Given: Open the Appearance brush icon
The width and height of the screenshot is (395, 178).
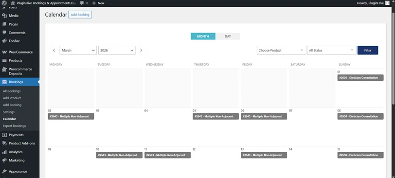Looking at the screenshot, I should click(x=4, y=172).
